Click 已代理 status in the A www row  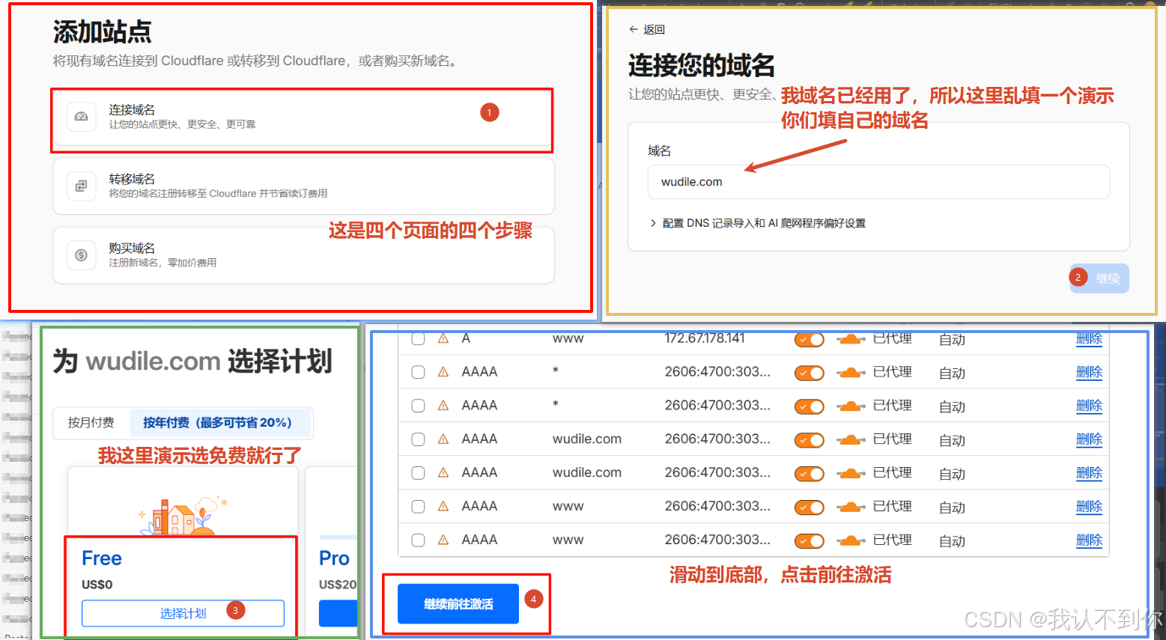click(892, 339)
